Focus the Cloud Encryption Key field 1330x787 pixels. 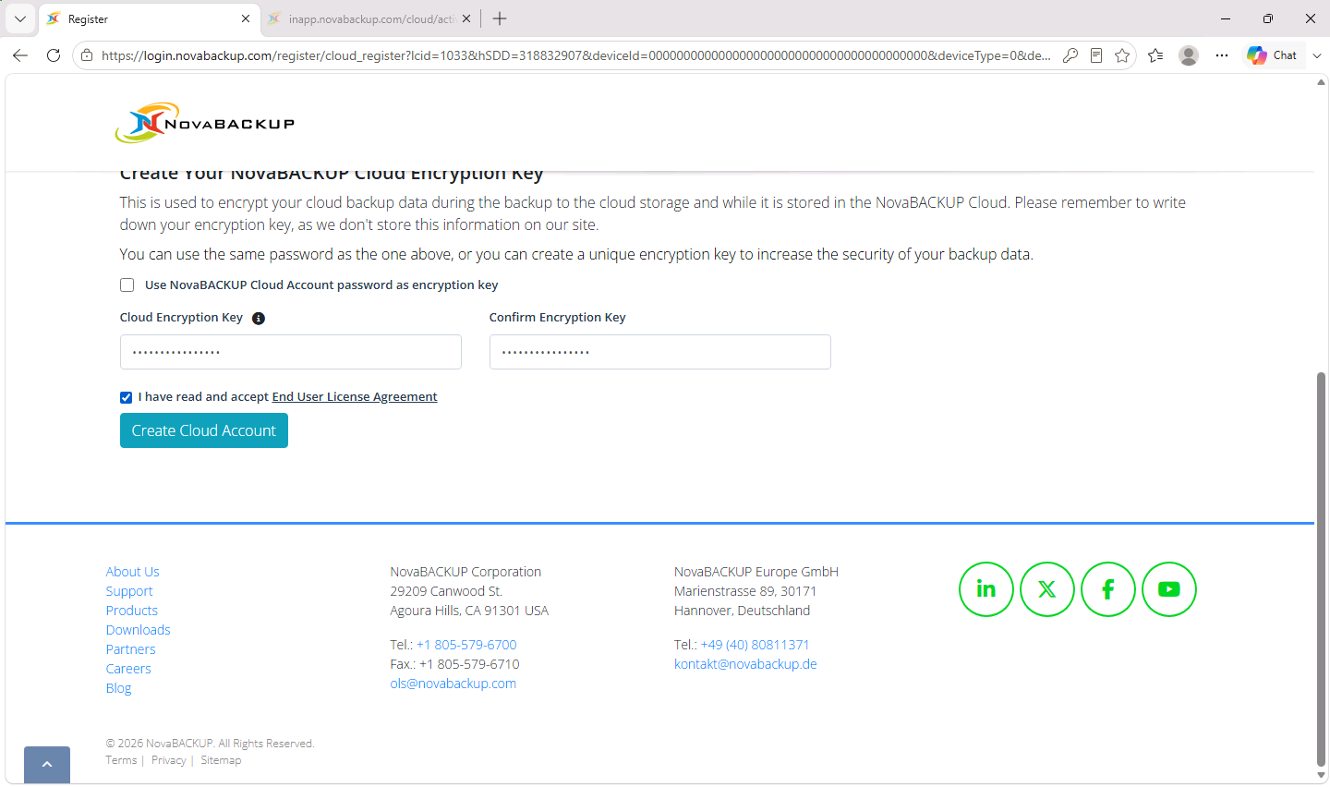tap(291, 352)
